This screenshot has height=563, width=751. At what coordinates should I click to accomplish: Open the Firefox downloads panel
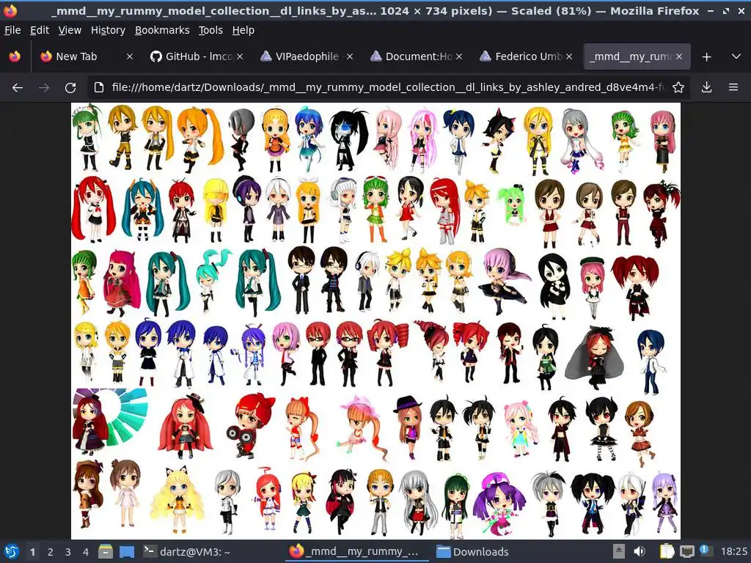[x=706, y=87]
